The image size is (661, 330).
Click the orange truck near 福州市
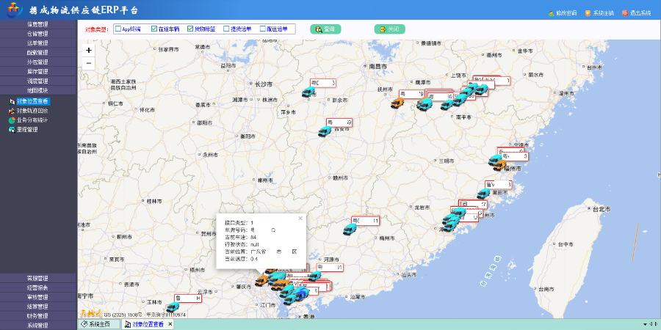[x=500, y=165]
